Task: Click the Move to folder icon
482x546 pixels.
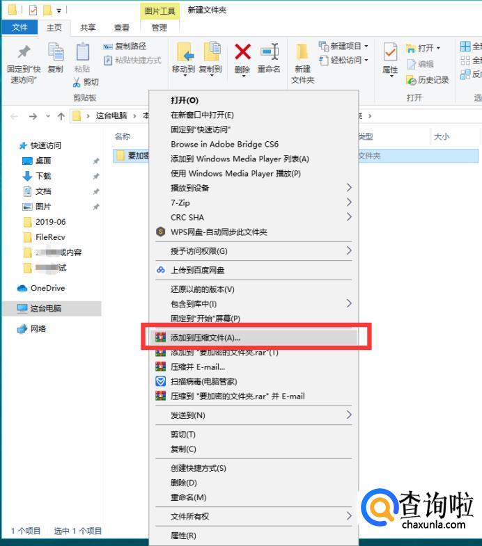Action: pos(184,51)
